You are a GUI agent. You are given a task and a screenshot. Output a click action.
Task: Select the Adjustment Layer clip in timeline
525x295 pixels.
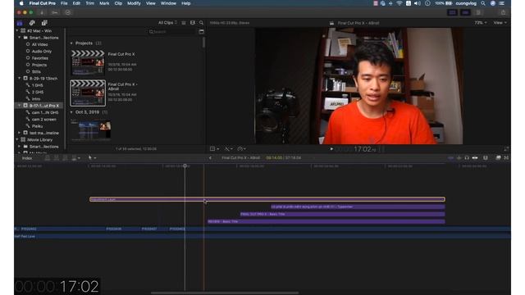pyautogui.click(x=267, y=199)
